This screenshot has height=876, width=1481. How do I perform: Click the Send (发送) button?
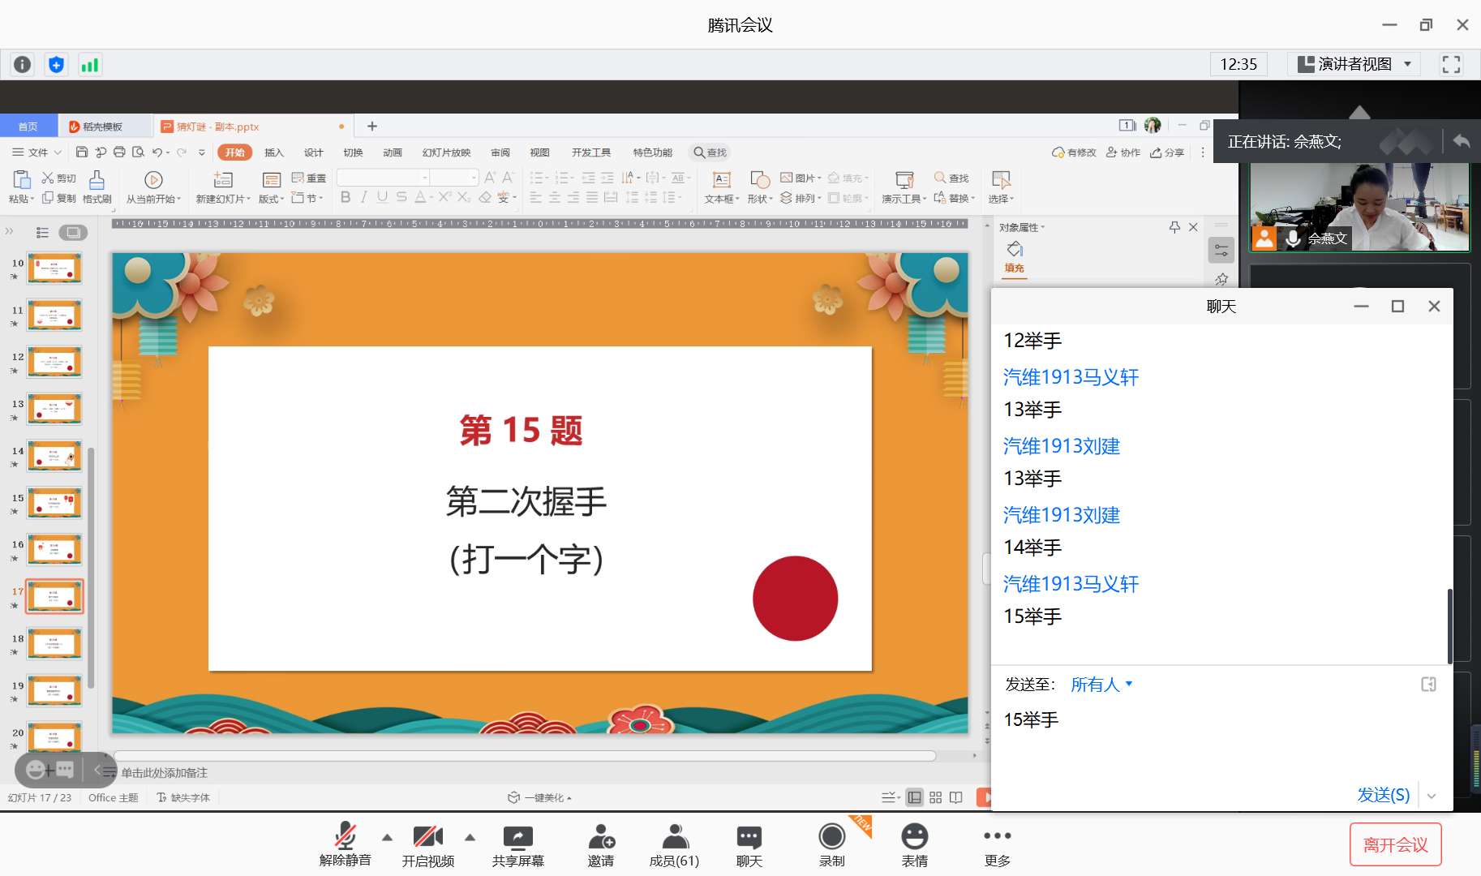[x=1383, y=795]
